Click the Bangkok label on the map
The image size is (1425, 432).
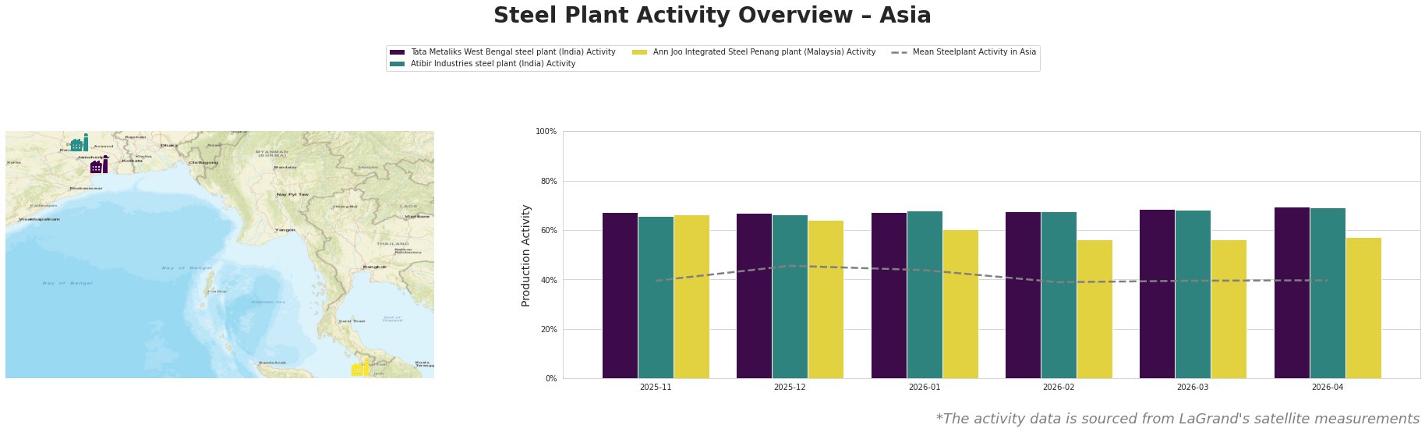point(374,267)
